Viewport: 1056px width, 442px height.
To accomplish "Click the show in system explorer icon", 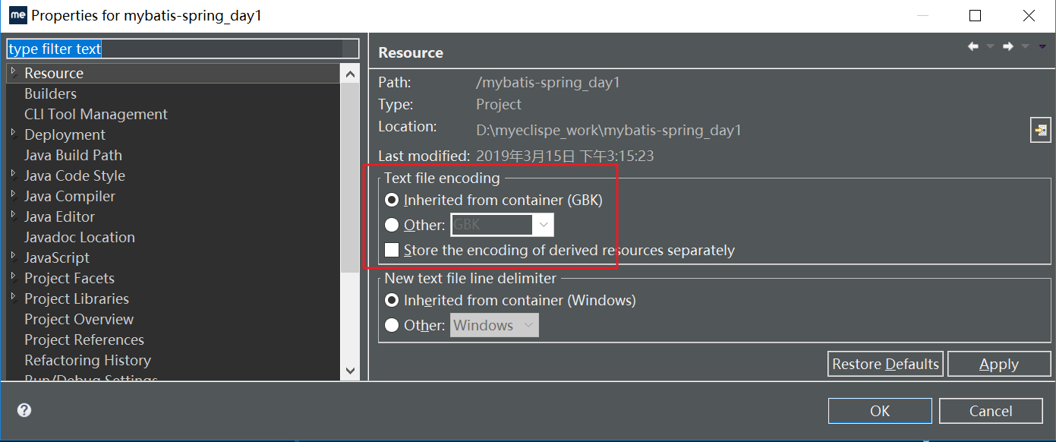I will coord(1040,130).
